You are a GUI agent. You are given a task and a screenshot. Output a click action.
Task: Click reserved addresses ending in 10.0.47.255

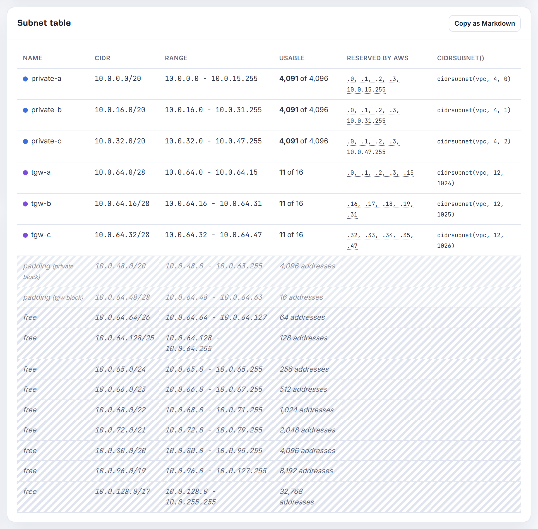373,147
